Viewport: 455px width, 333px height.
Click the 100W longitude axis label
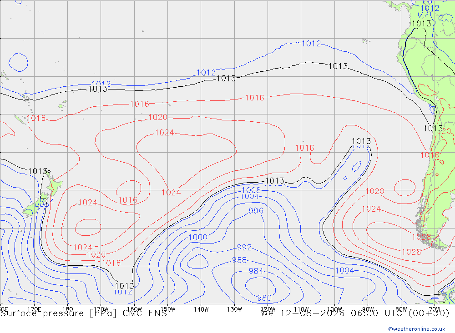tap(334, 309)
